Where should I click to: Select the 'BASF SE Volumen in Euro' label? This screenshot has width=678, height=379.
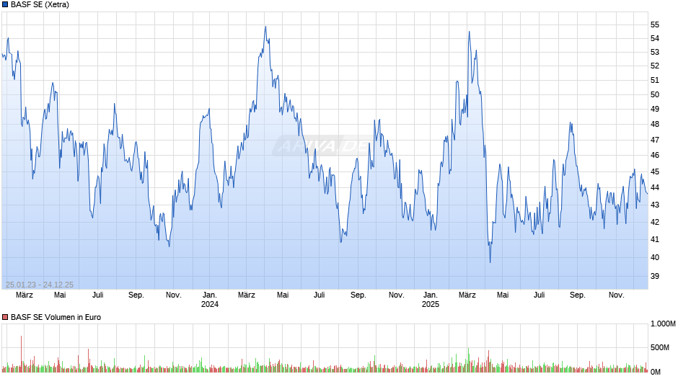56,317
